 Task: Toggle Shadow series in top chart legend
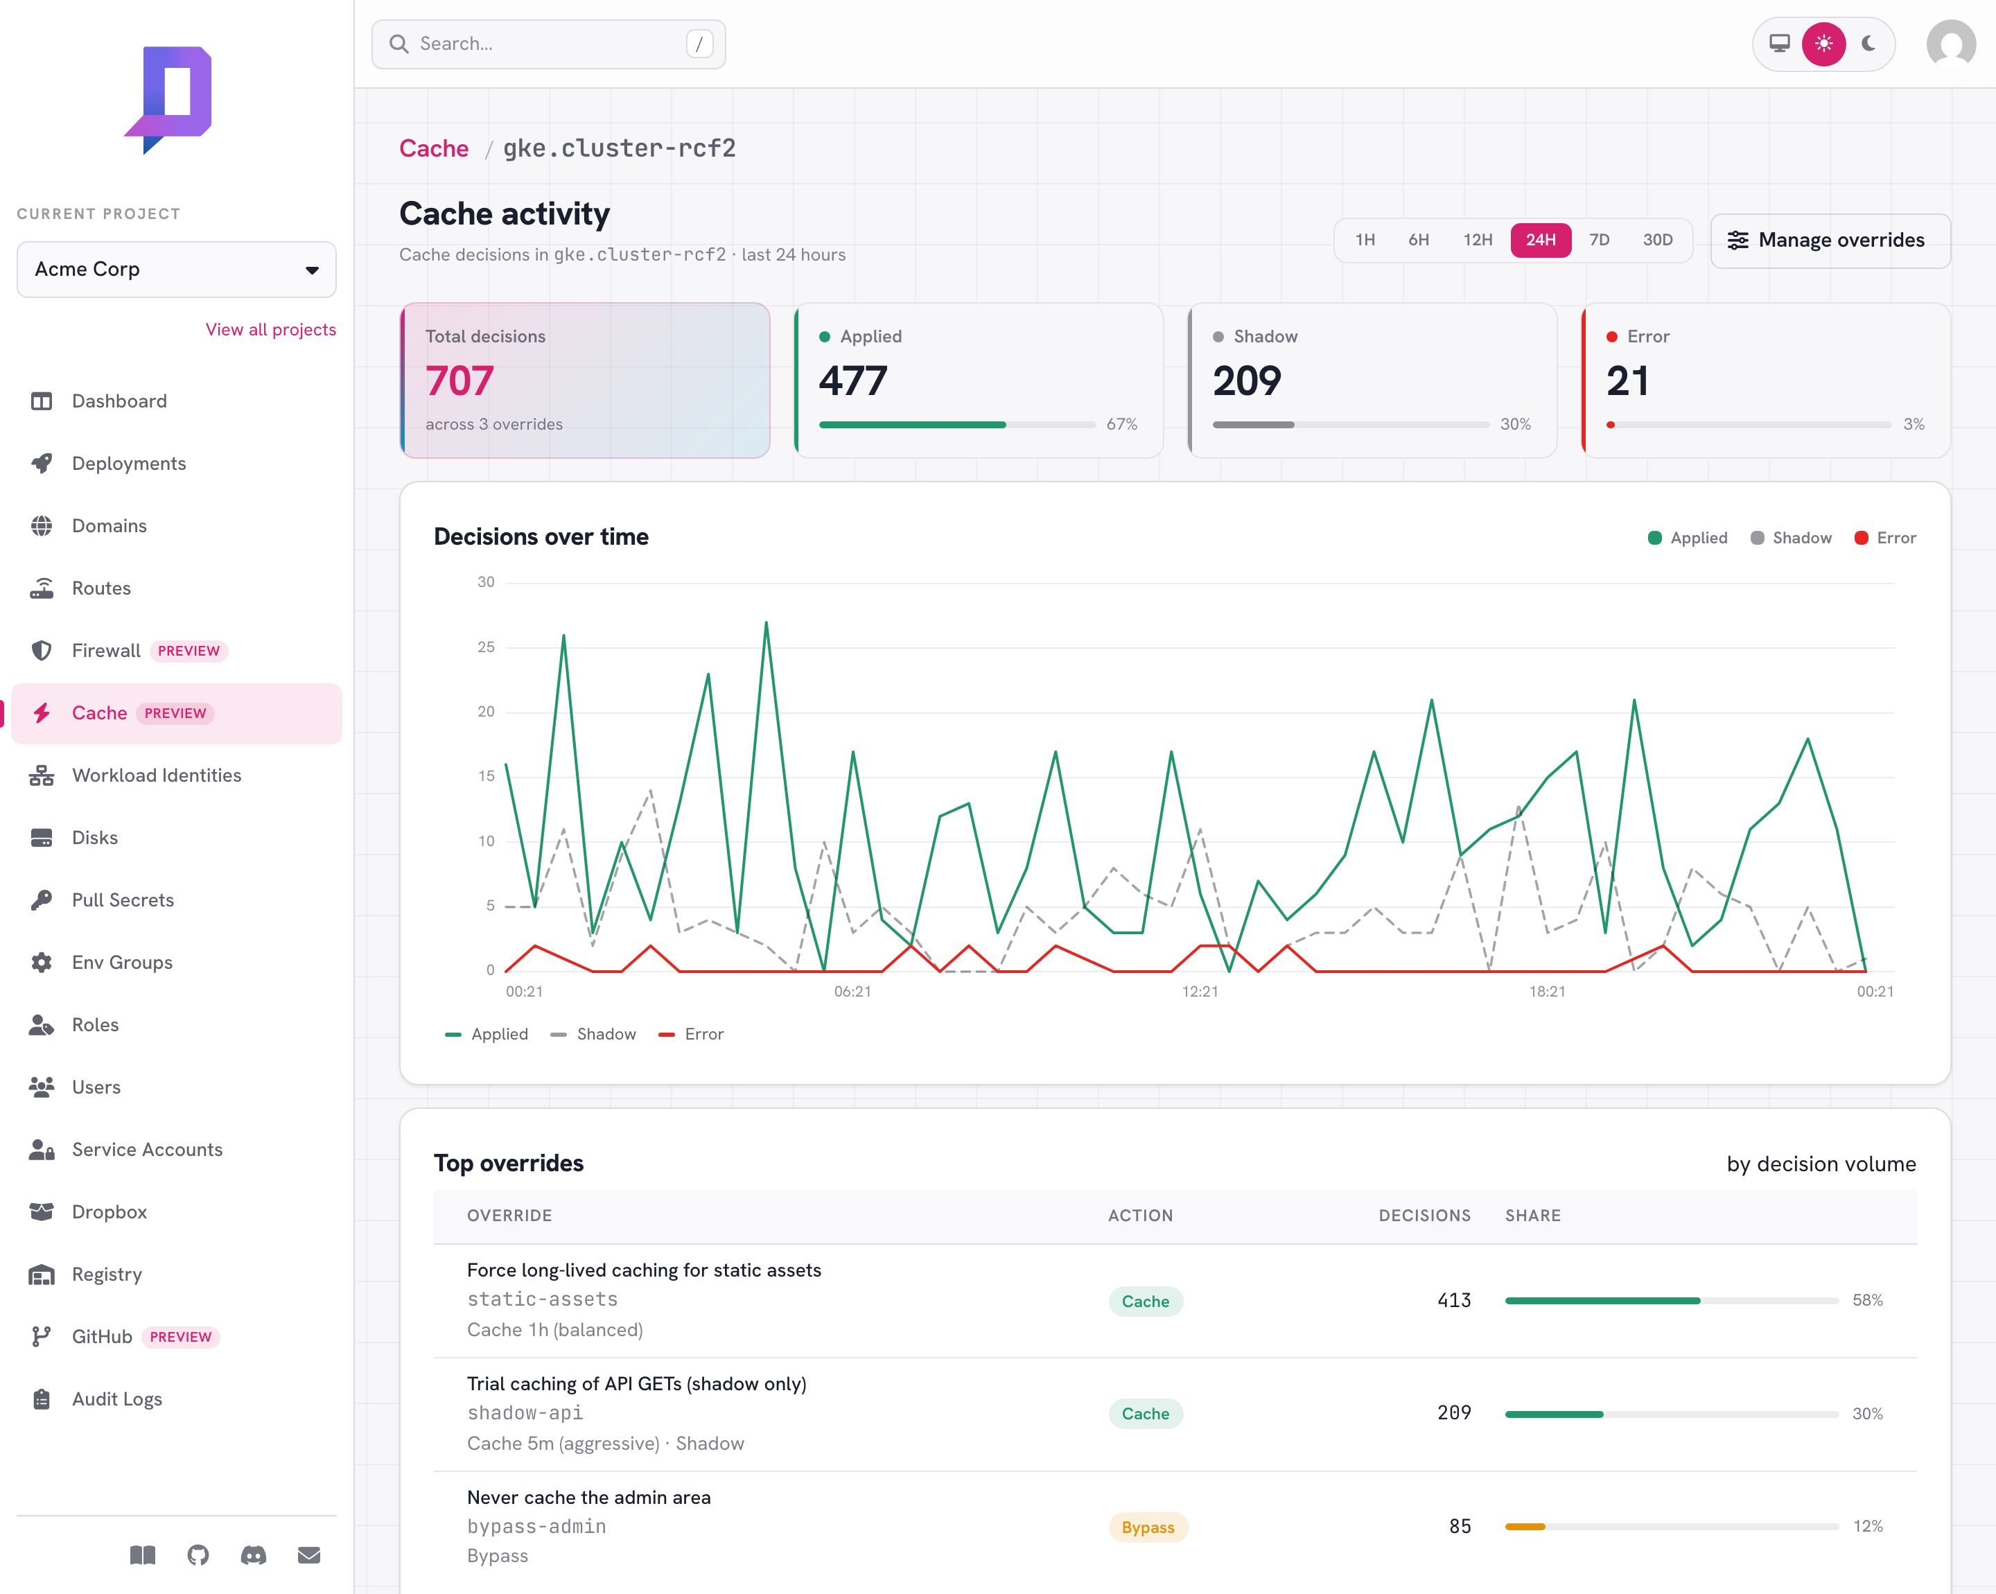[x=1790, y=538]
